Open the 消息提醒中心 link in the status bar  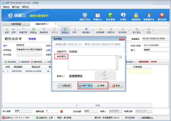pos(147,118)
